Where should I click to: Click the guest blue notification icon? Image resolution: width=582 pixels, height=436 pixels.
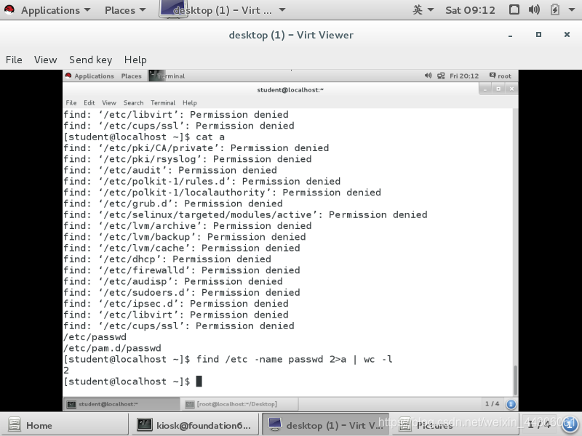click(x=511, y=404)
